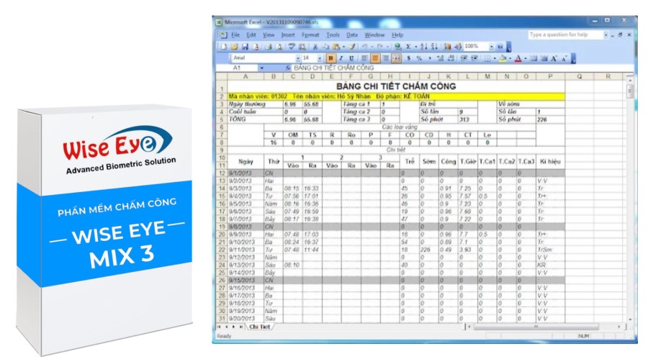Click the horizontal scrollbar at the sheet bottom
Image resolution: width=648 pixels, height=364 pixels.
click(x=536, y=327)
